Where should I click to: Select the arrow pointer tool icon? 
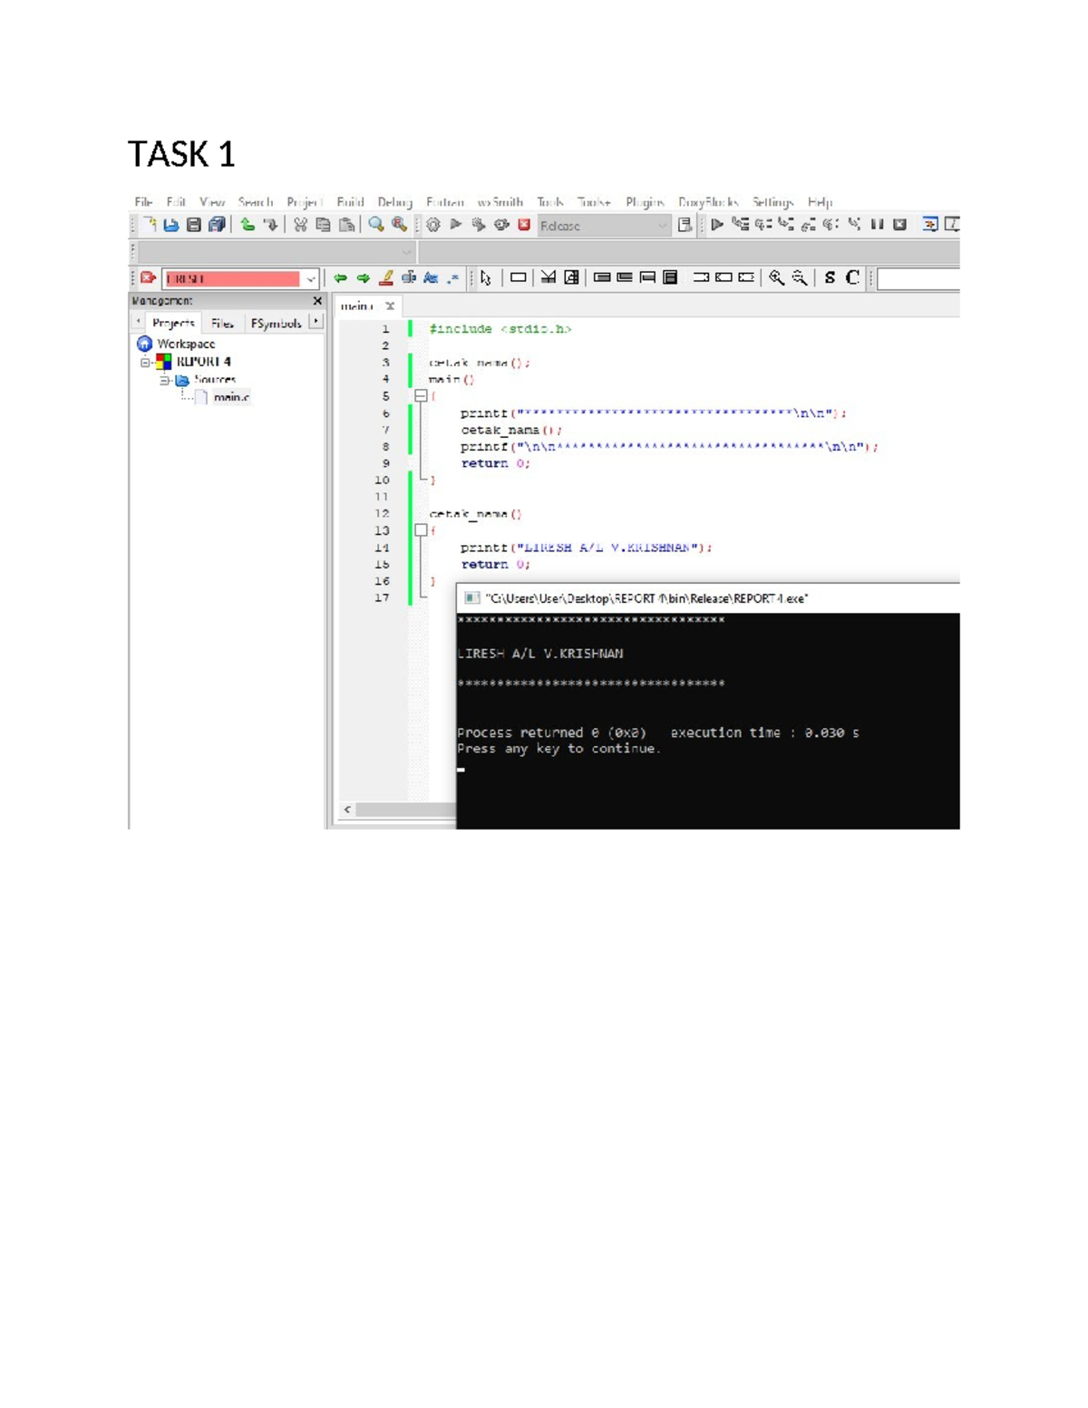tap(486, 278)
